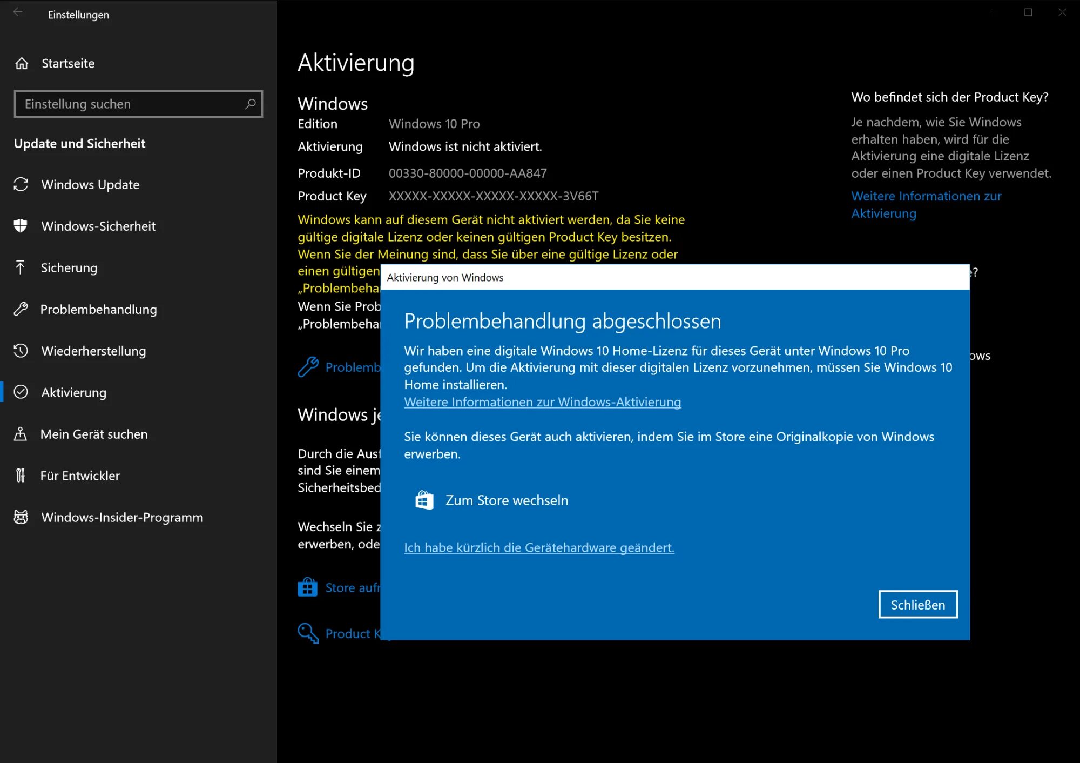Click the Product Key magnifier-key icon

tap(308, 633)
